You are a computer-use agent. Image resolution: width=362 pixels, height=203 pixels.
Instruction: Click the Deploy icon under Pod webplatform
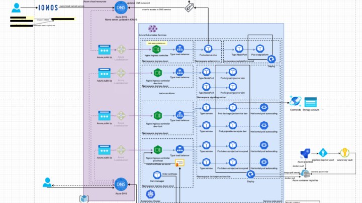click(x=271, y=59)
